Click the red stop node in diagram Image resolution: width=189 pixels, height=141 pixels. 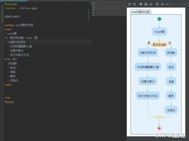pyautogui.click(x=159, y=128)
